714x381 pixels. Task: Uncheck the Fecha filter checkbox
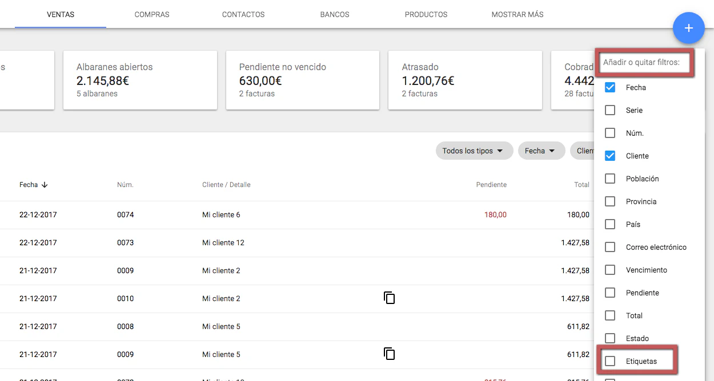coord(610,87)
